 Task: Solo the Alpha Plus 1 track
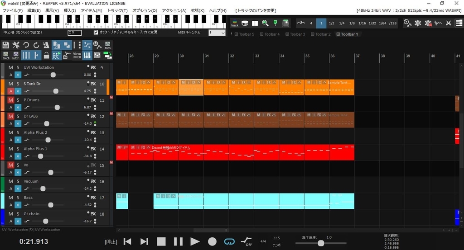(x=18, y=149)
